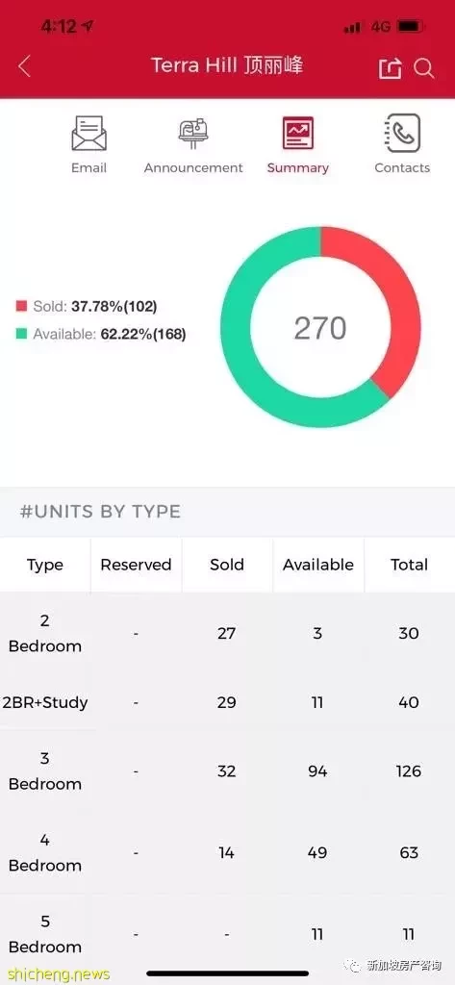Open the Email envelope icon
The width and height of the screenshot is (455, 985).
pos(88,133)
